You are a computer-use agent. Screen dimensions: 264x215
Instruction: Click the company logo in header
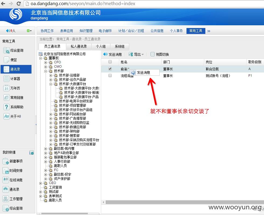point(16,14)
